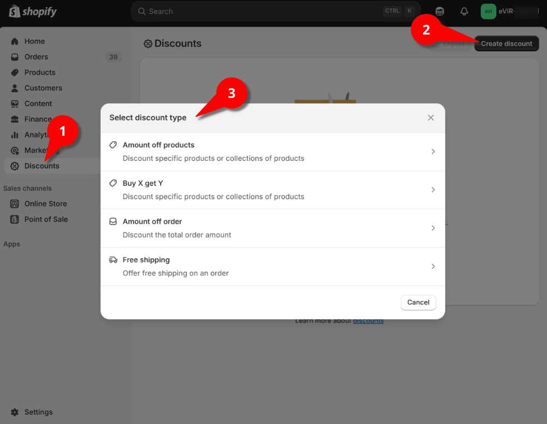Select the Customers person icon
547x424 pixels.
point(14,88)
